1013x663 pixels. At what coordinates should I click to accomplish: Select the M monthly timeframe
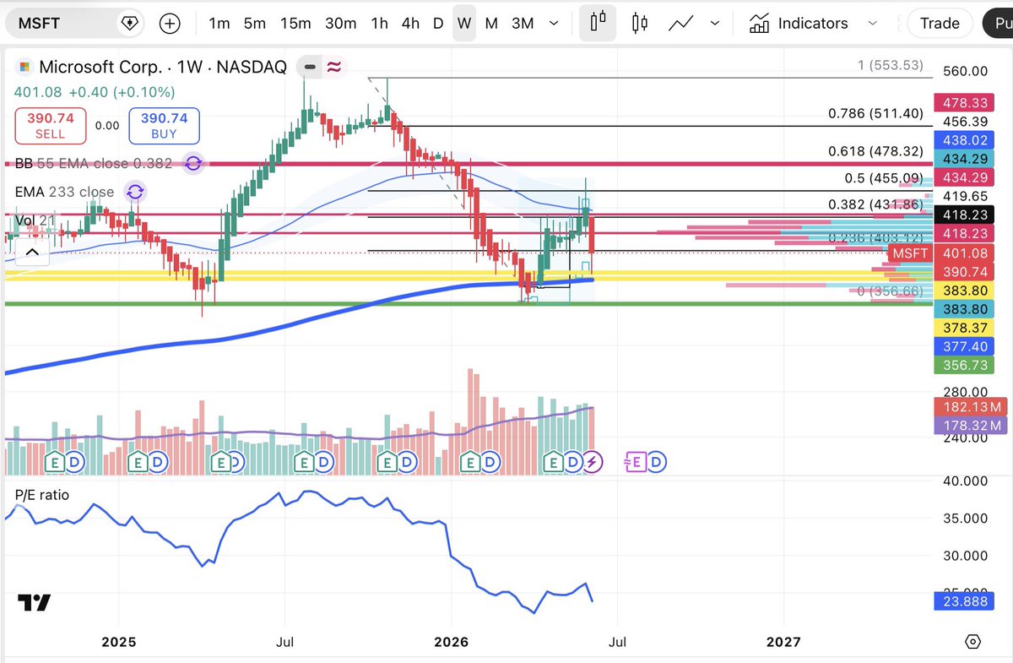[x=491, y=23]
